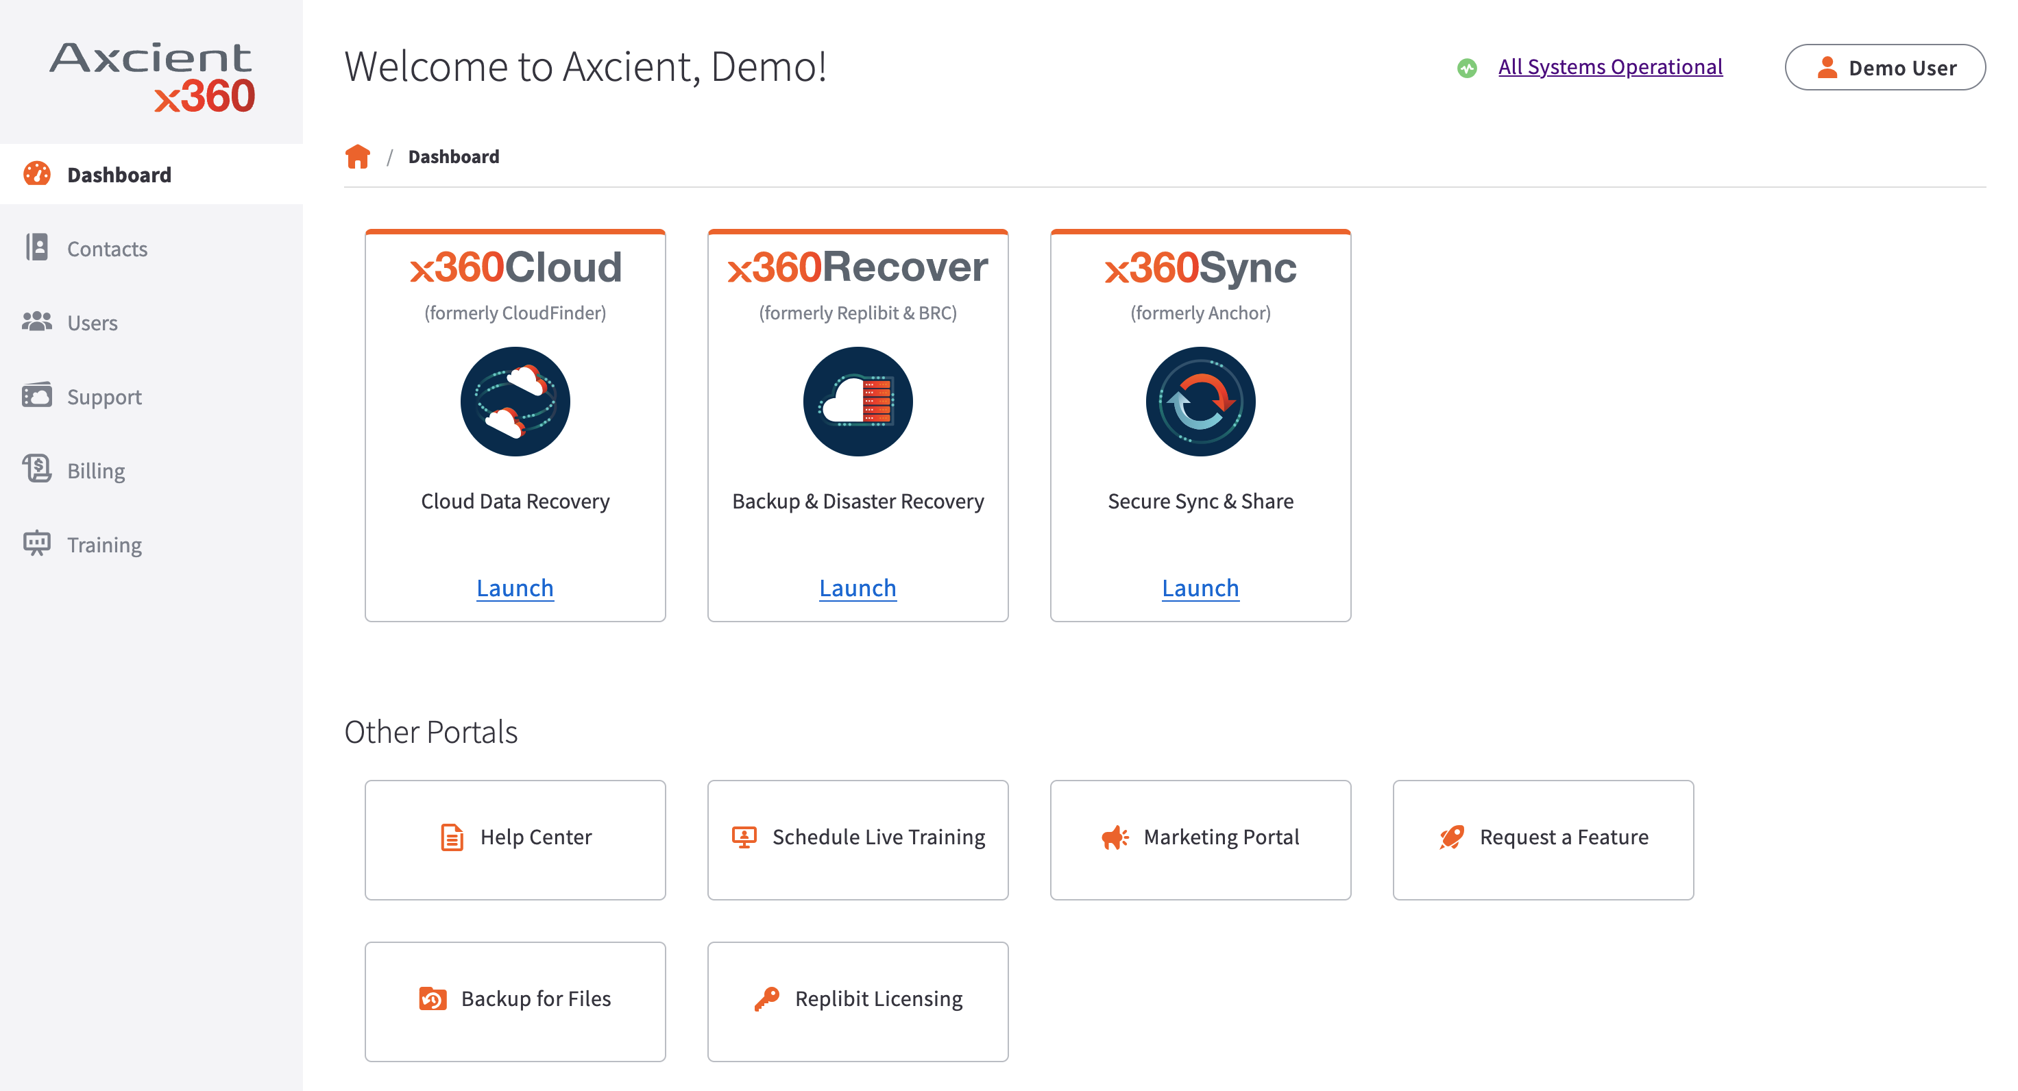Open Support using the sidebar icon
2018x1091 pixels.
(x=37, y=395)
